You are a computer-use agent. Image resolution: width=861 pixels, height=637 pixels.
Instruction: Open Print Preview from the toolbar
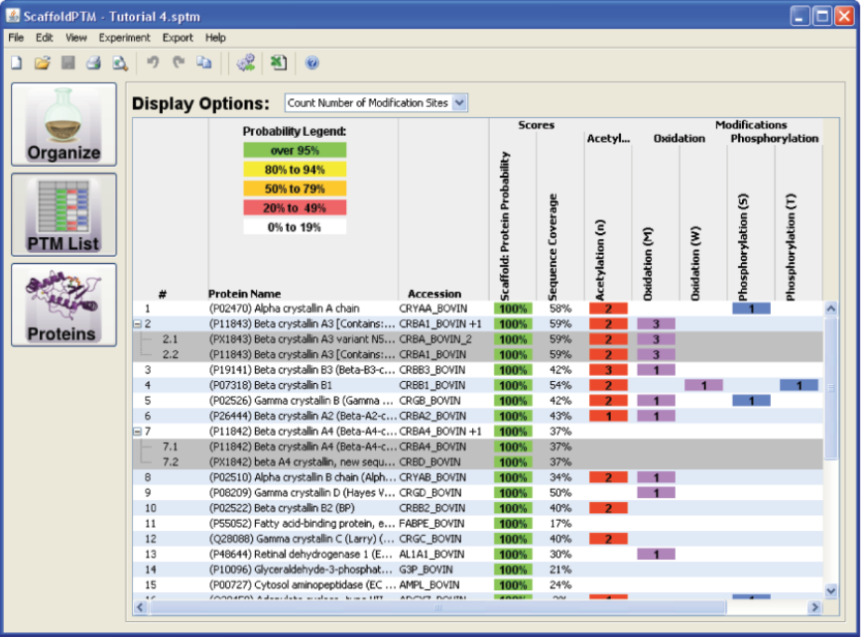(120, 64)
